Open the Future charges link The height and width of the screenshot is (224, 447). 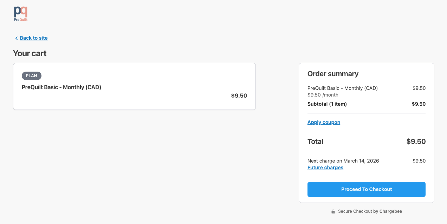click(325, 167)
